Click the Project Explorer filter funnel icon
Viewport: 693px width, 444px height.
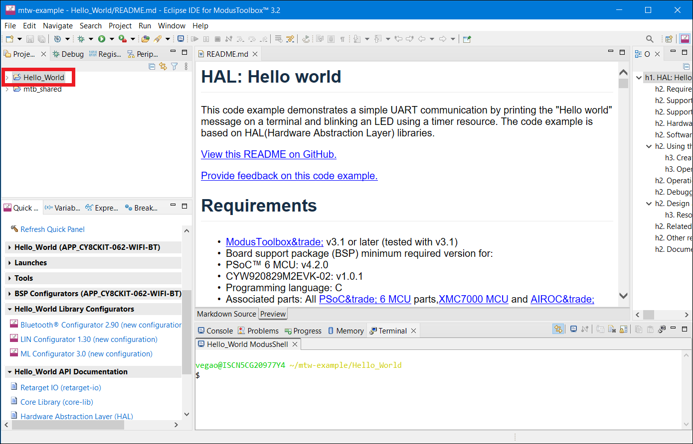coord(174,66)
